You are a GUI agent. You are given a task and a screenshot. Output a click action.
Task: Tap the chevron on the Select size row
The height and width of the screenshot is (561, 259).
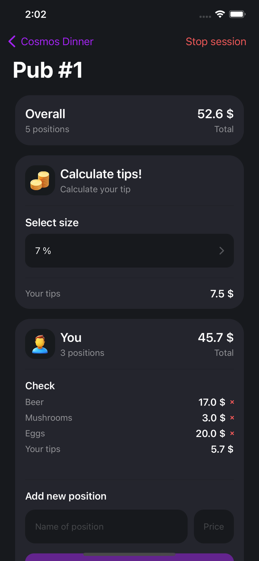(222, 251)
